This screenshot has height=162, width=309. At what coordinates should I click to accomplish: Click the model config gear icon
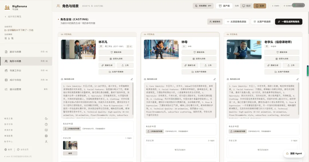46,136
